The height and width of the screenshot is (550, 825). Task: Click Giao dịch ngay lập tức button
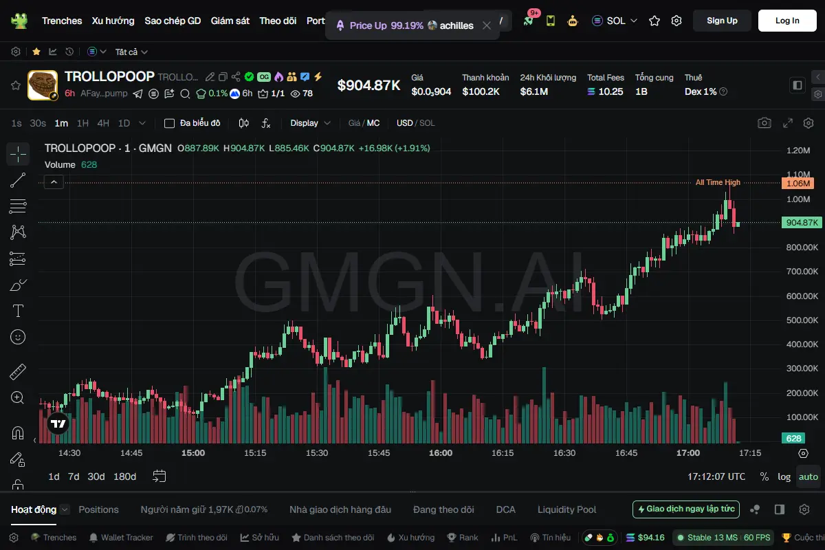pyautogui.click(x=686, y=509)
